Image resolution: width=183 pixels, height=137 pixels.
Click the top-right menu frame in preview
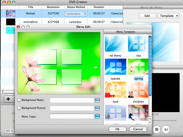pos(72,57)
